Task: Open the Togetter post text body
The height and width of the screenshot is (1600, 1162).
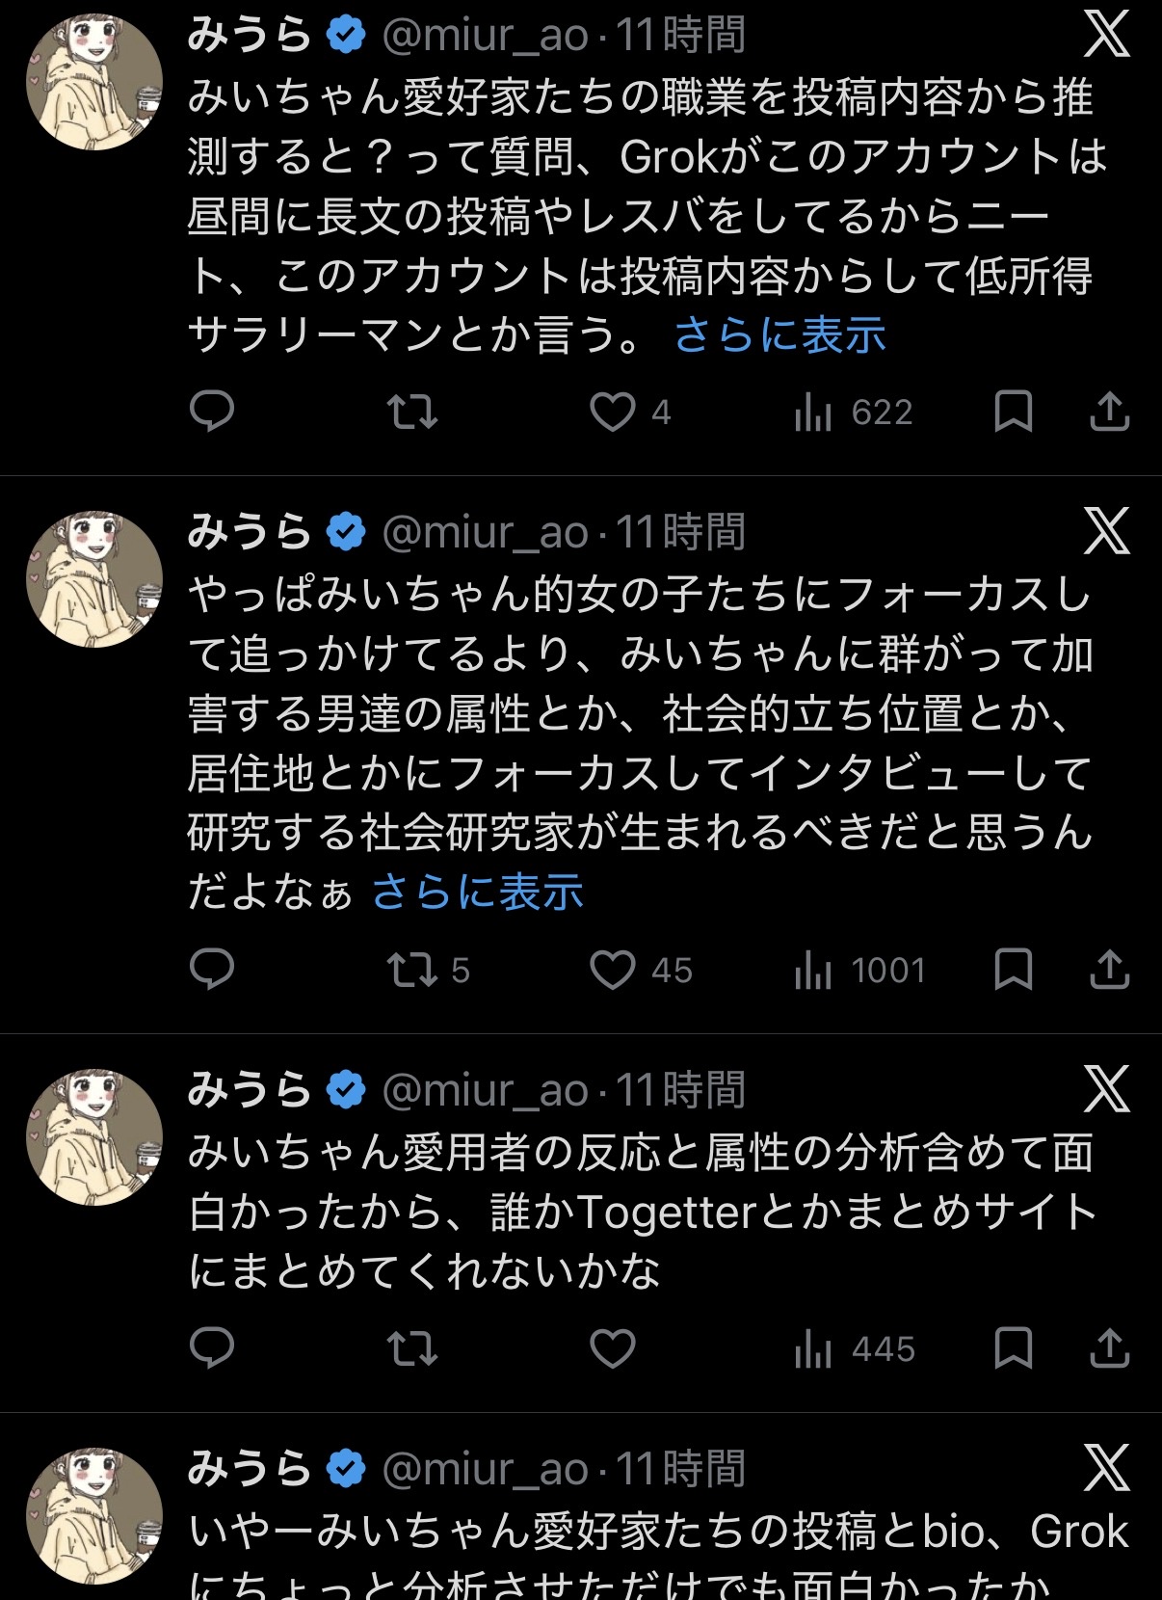Action: click(640, 1212)
